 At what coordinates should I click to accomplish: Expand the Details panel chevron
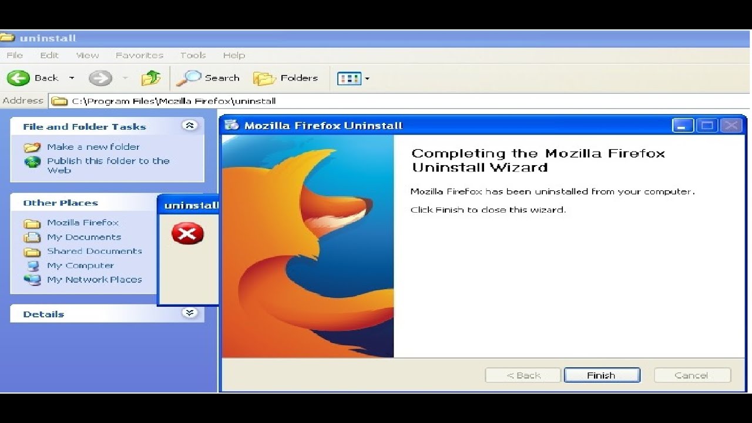point(190,313)
